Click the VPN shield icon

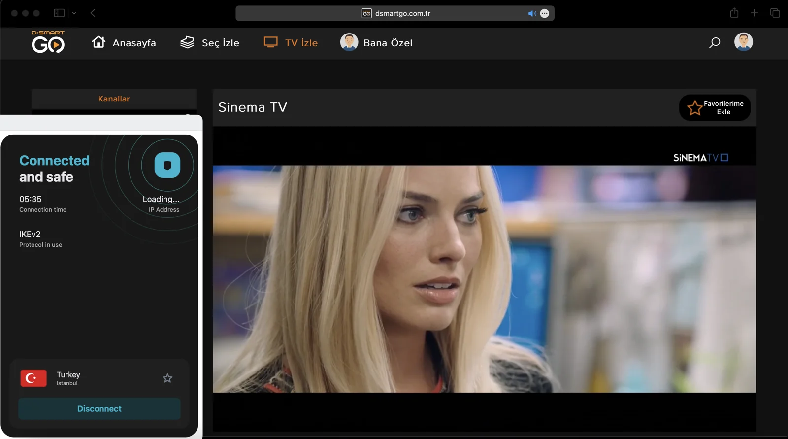(x=167, y=165)
